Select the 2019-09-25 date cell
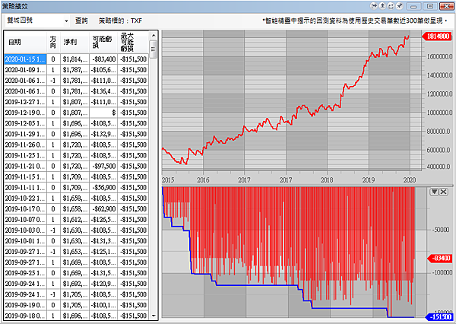 click(25, 273)
